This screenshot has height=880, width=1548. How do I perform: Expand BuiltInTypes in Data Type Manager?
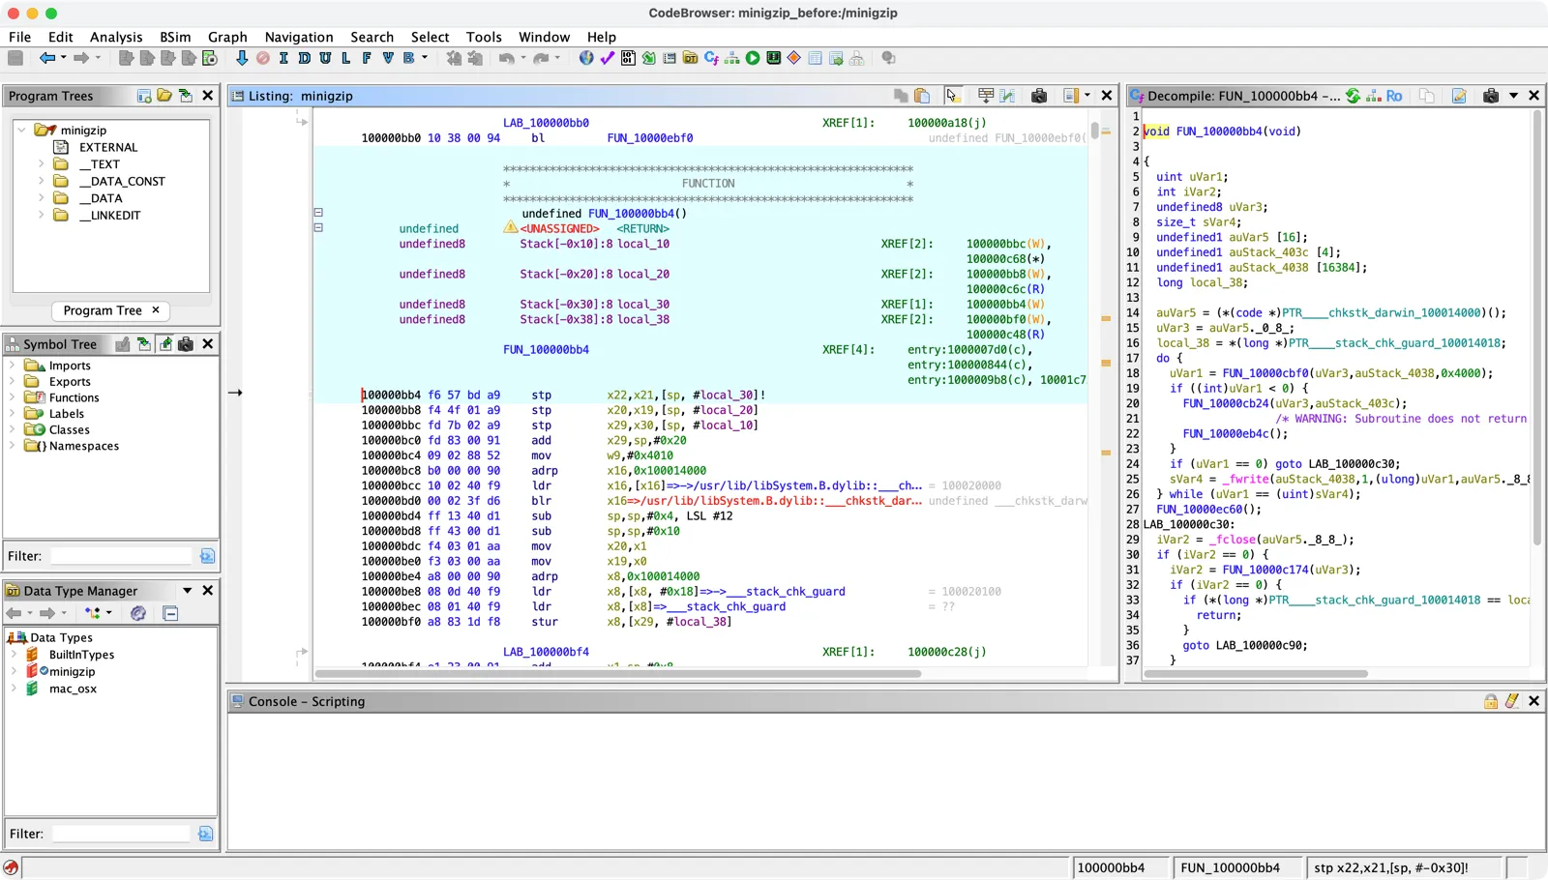pos(14,655)
